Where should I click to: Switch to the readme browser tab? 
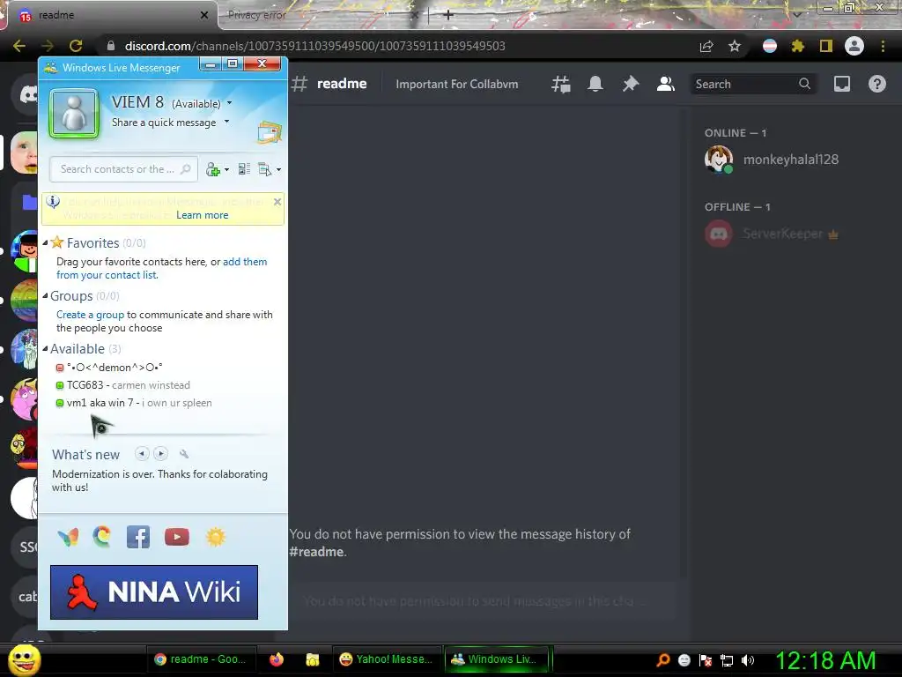pos(109,15)
